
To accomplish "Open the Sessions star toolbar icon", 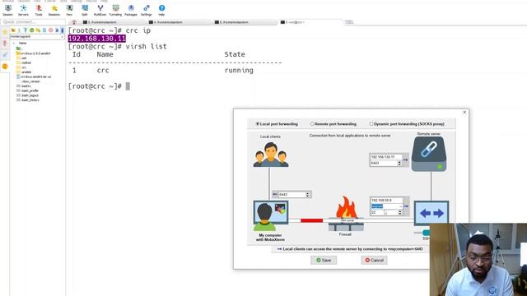I will coord(54,10).
